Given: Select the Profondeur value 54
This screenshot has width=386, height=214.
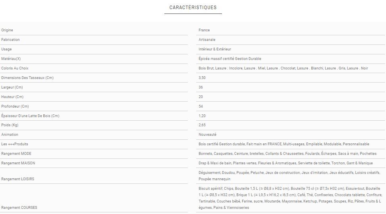Looking at the screenshot, I should tap(201, 106).
